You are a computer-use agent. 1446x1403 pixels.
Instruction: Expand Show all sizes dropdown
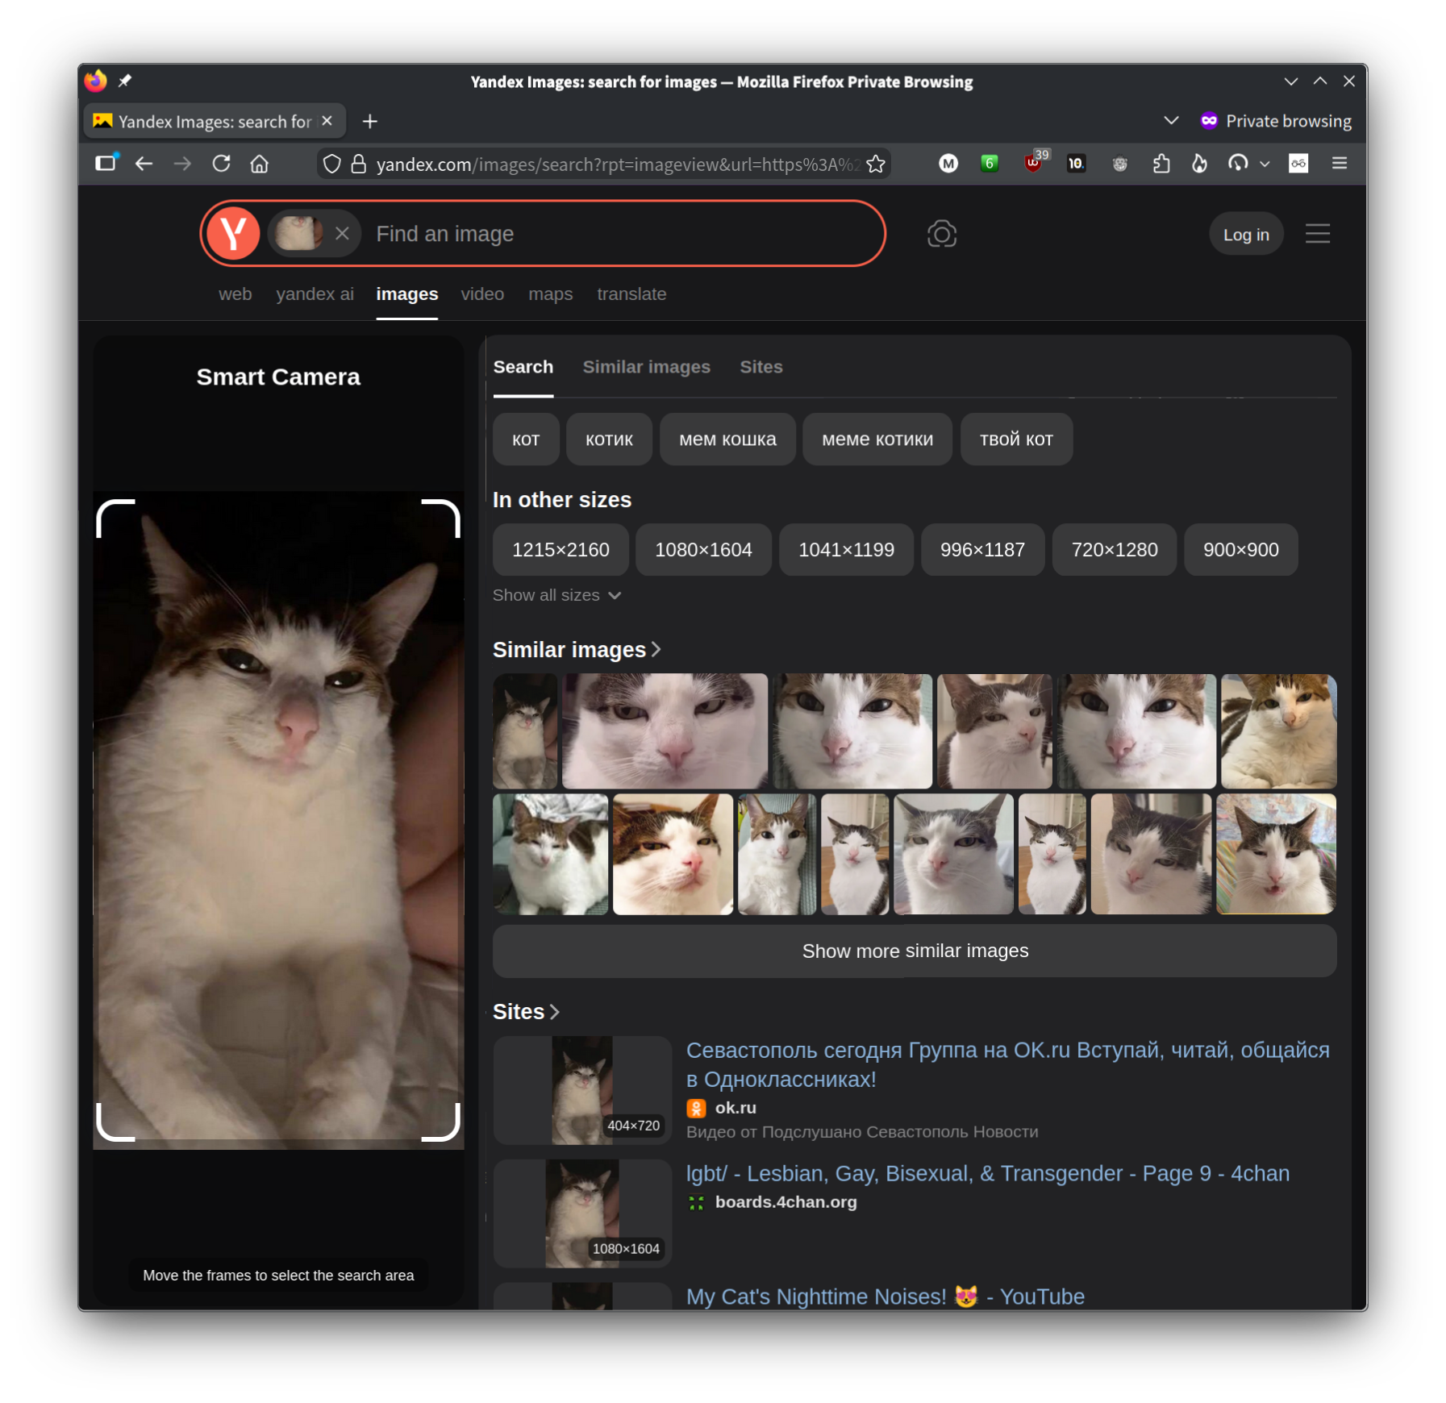click(x=556, y=595)
